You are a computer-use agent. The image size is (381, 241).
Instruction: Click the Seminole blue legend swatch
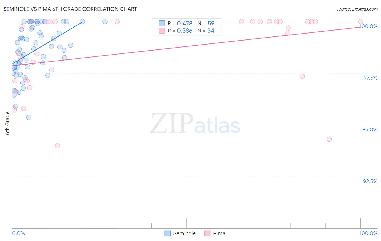(x=168, y=233)
